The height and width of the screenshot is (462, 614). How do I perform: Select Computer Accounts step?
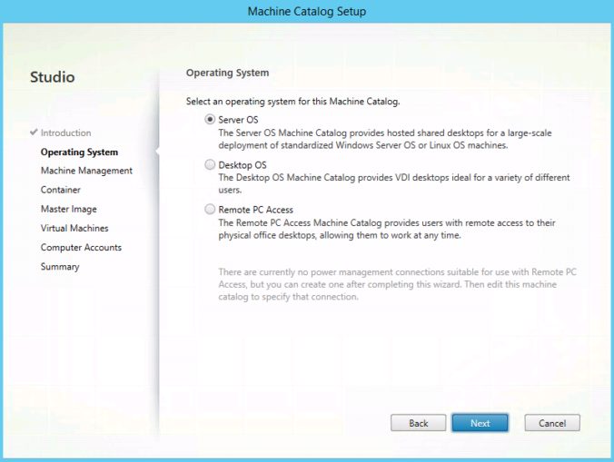[x=81, y=247]
